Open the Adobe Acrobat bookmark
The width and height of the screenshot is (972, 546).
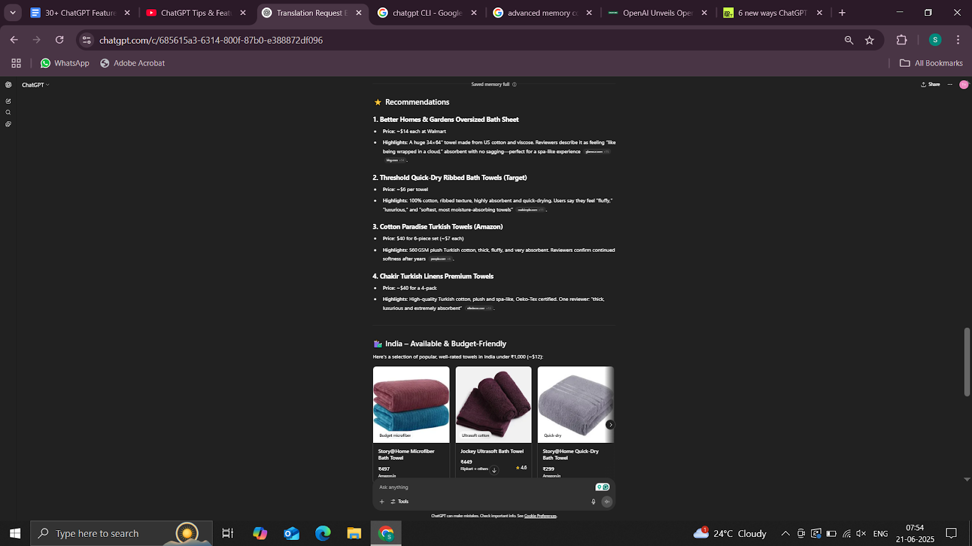[132, 63]
